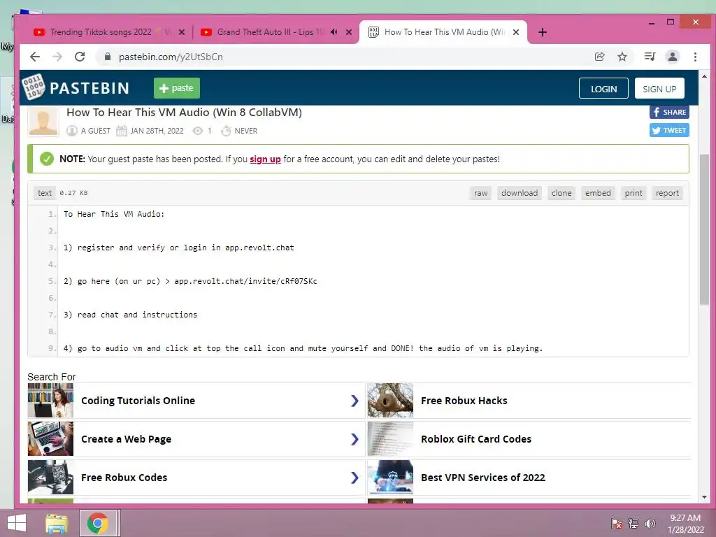Click the volume speaker tray icon
Image resolution: width=716 pixels, height=537 pixels.
coord(650,523)
